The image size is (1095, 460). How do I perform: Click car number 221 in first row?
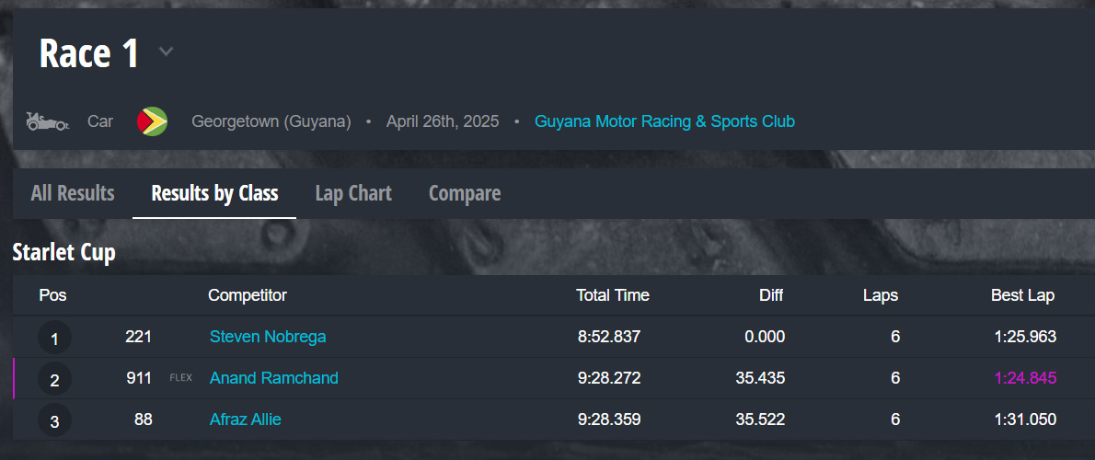(x=138, y=337)
